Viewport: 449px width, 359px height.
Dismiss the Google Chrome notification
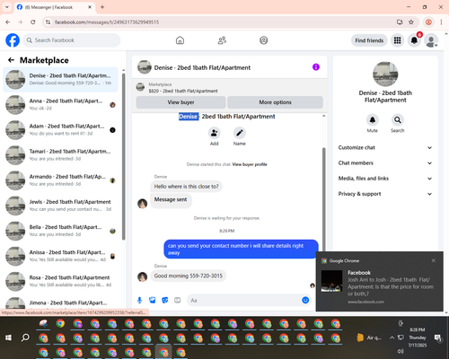click(x=434, y=260)
